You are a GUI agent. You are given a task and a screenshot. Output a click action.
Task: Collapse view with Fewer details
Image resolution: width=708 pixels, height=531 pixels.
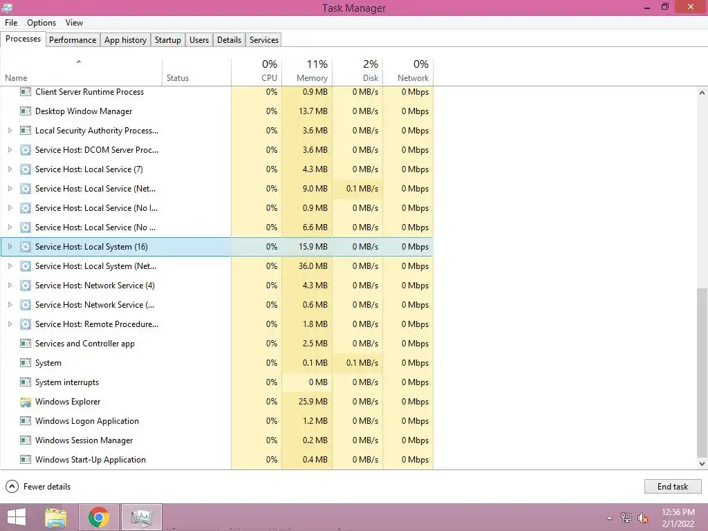click(x=38, y=486)
